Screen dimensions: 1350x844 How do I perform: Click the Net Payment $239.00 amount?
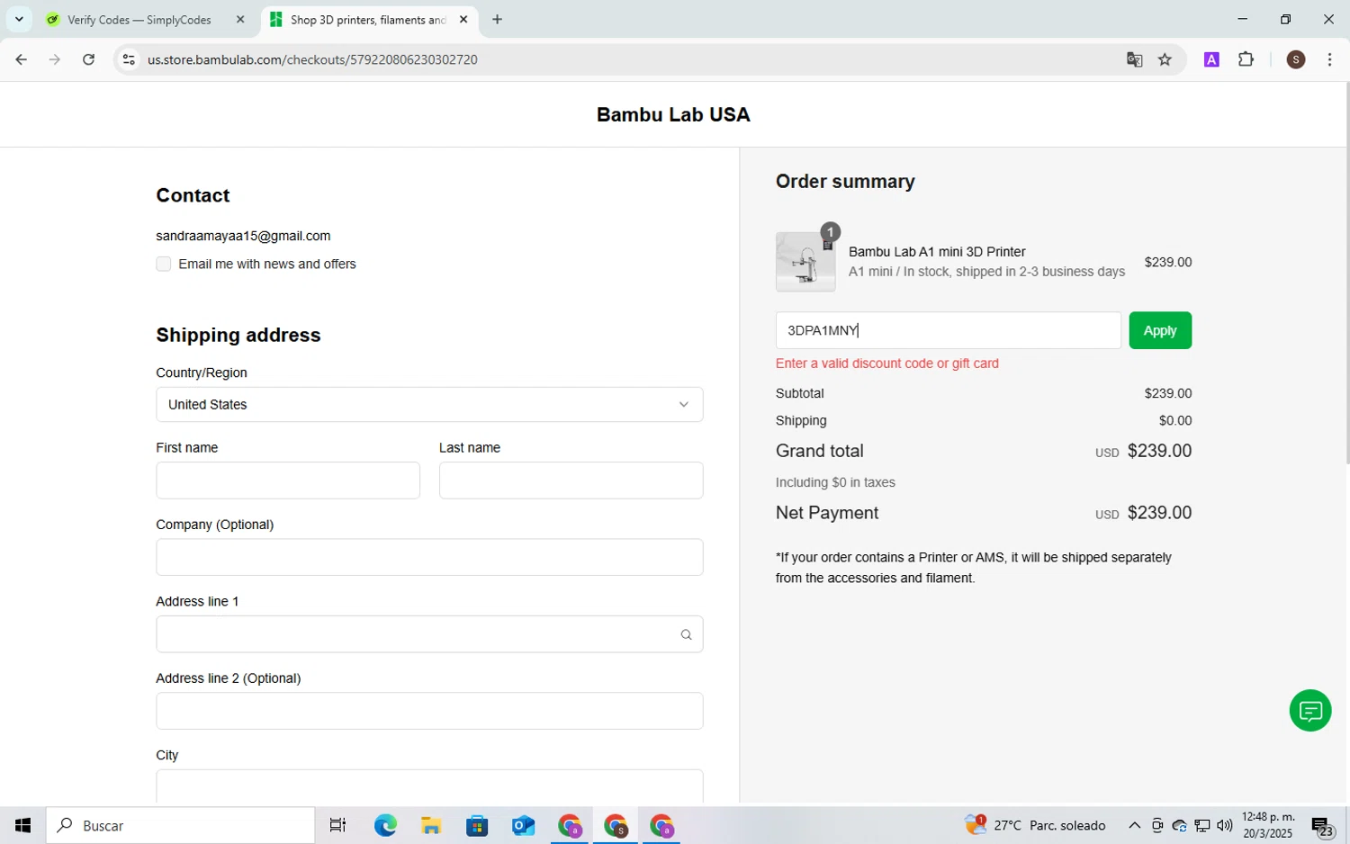tap(1159, 513)
